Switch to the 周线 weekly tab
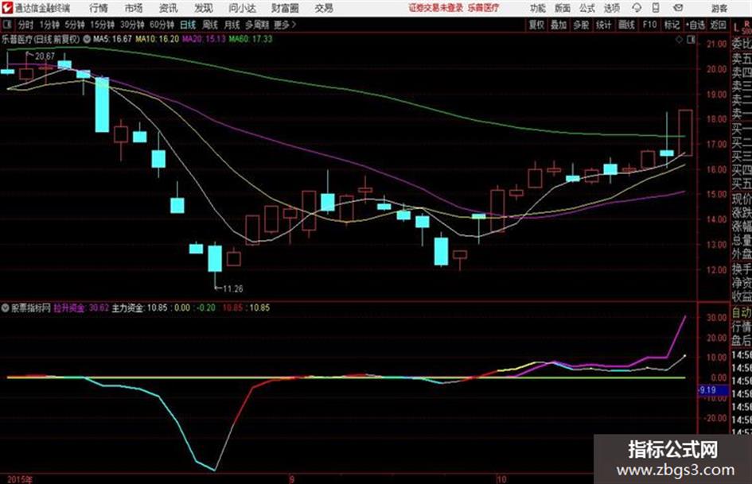This screenshot has width=752, height=484. coord(210,25)
